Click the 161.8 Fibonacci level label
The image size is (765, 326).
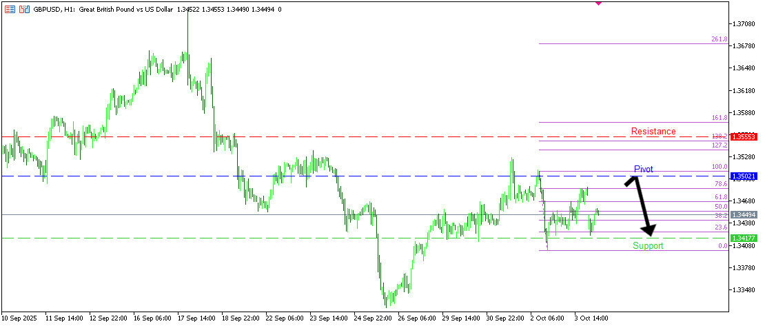coord(719,118)
